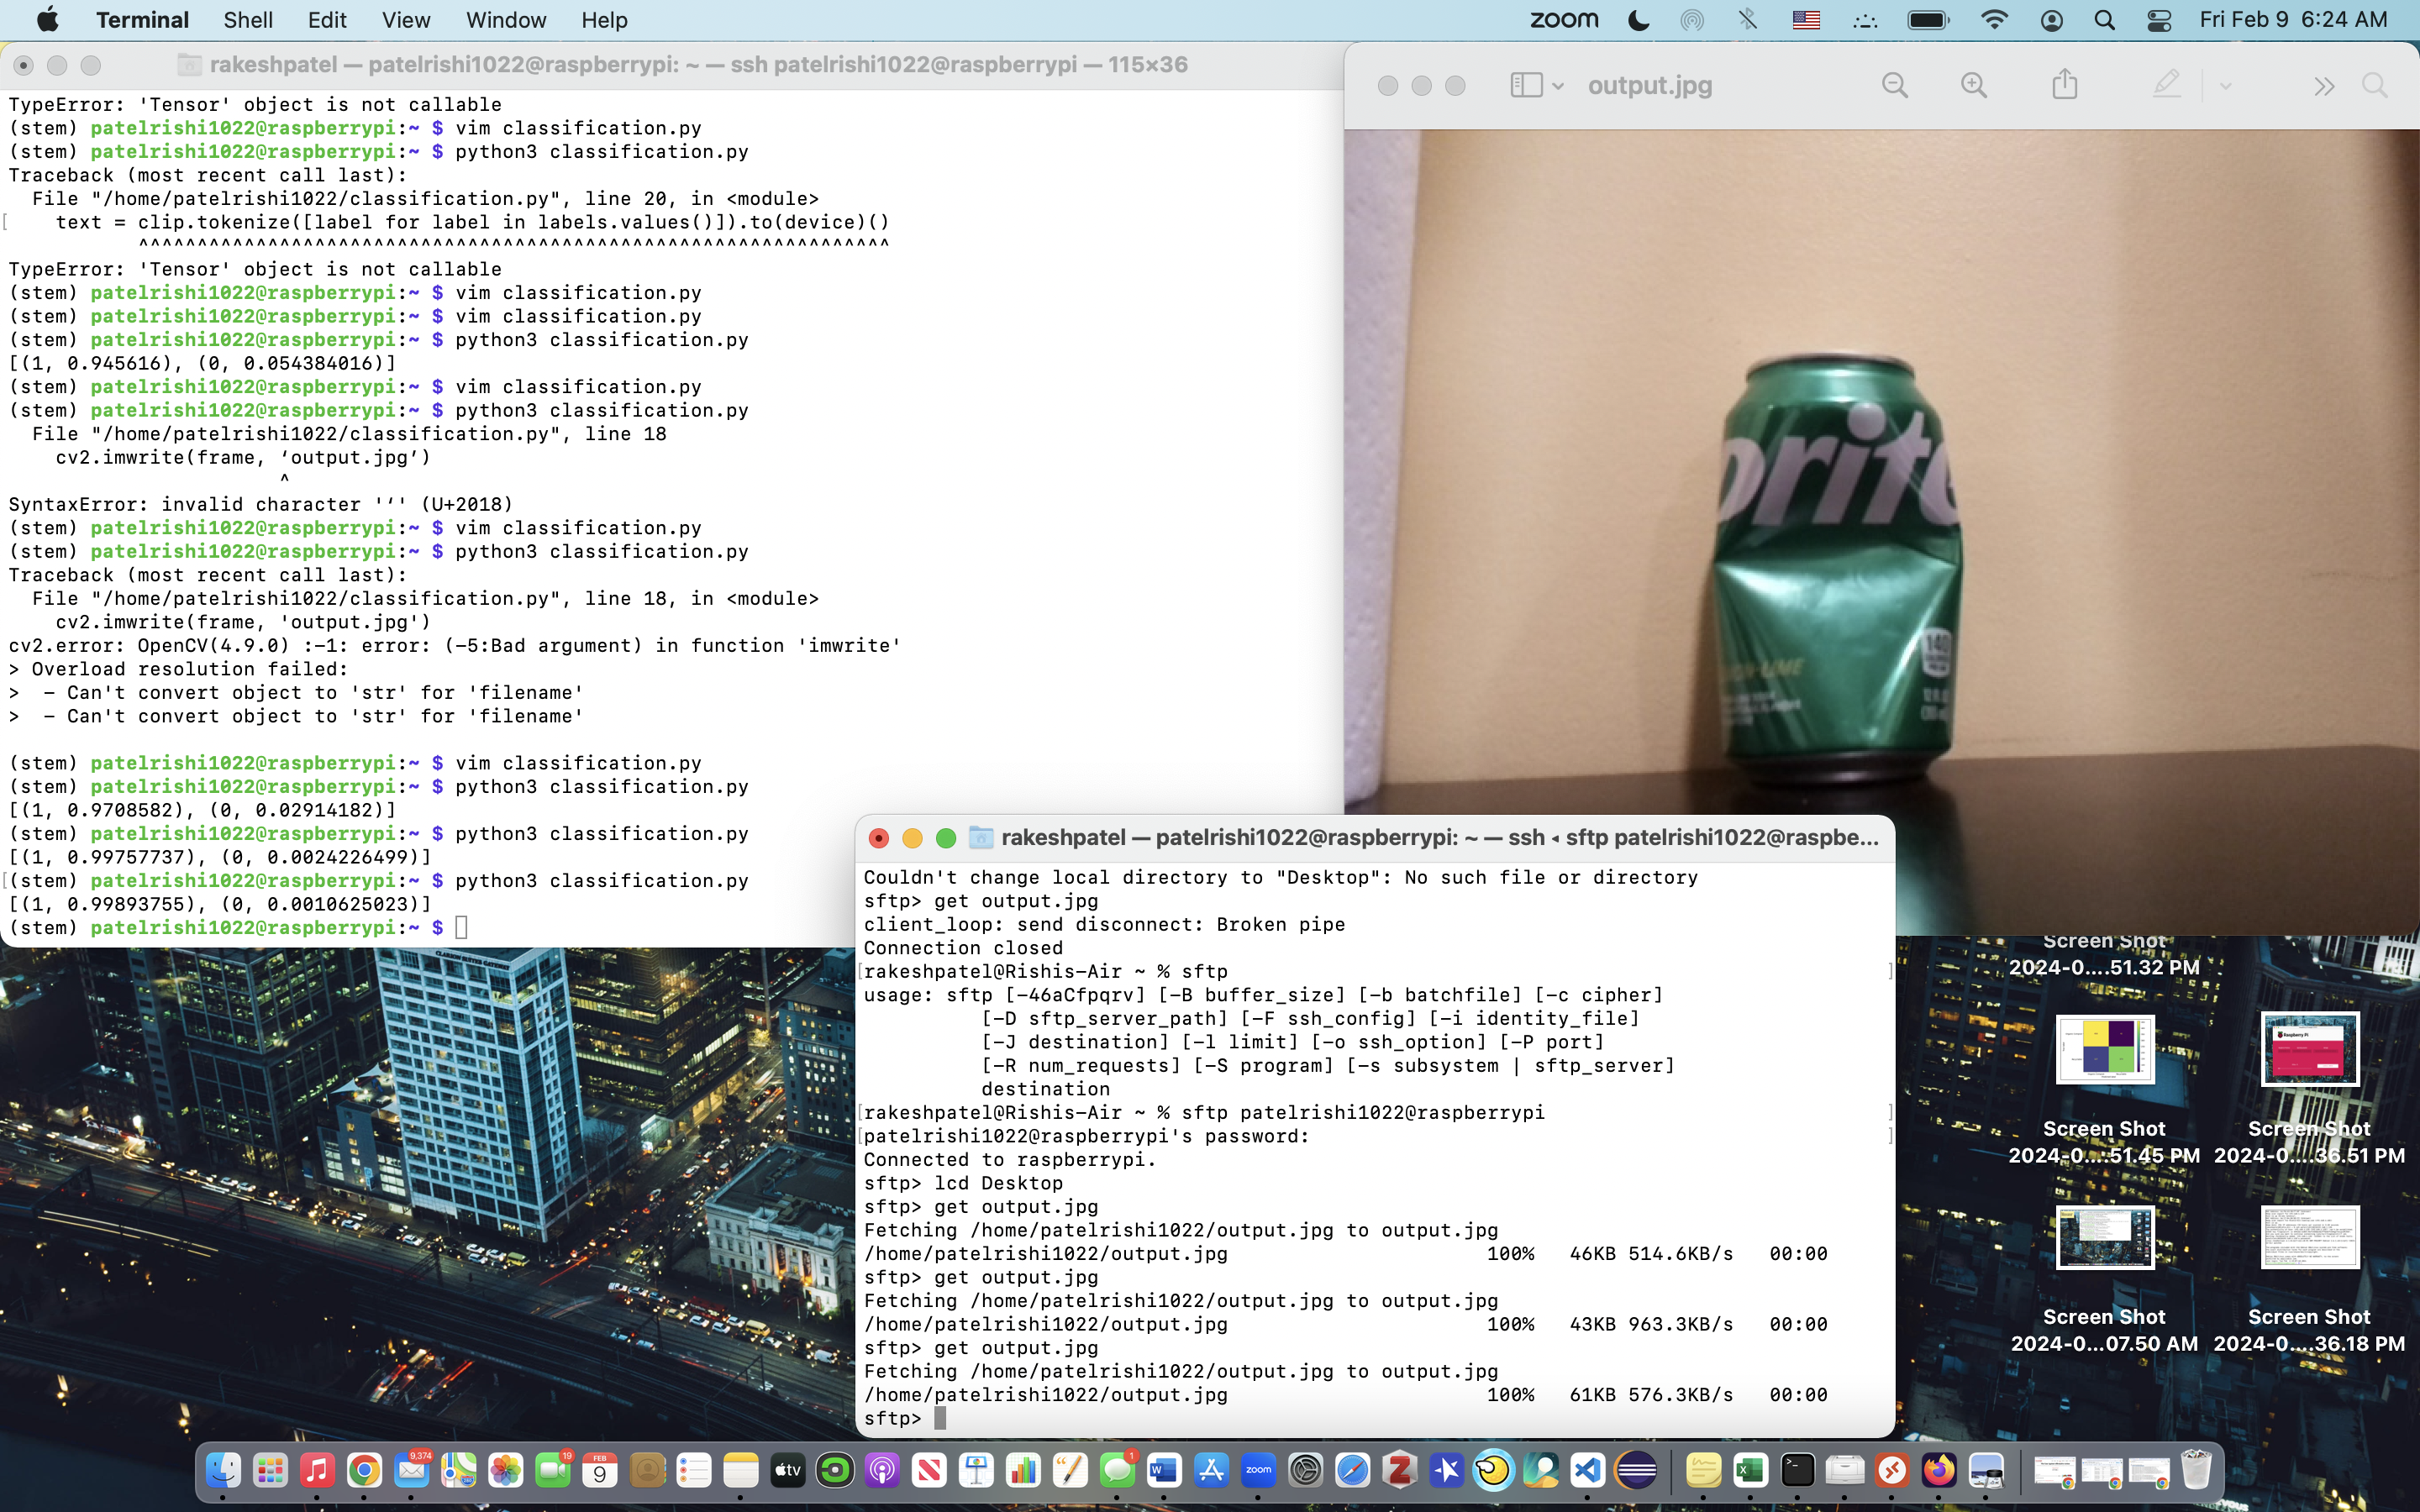Open Maps from the Dock
2420x1512 pixels.
[x=459, y=1471]
